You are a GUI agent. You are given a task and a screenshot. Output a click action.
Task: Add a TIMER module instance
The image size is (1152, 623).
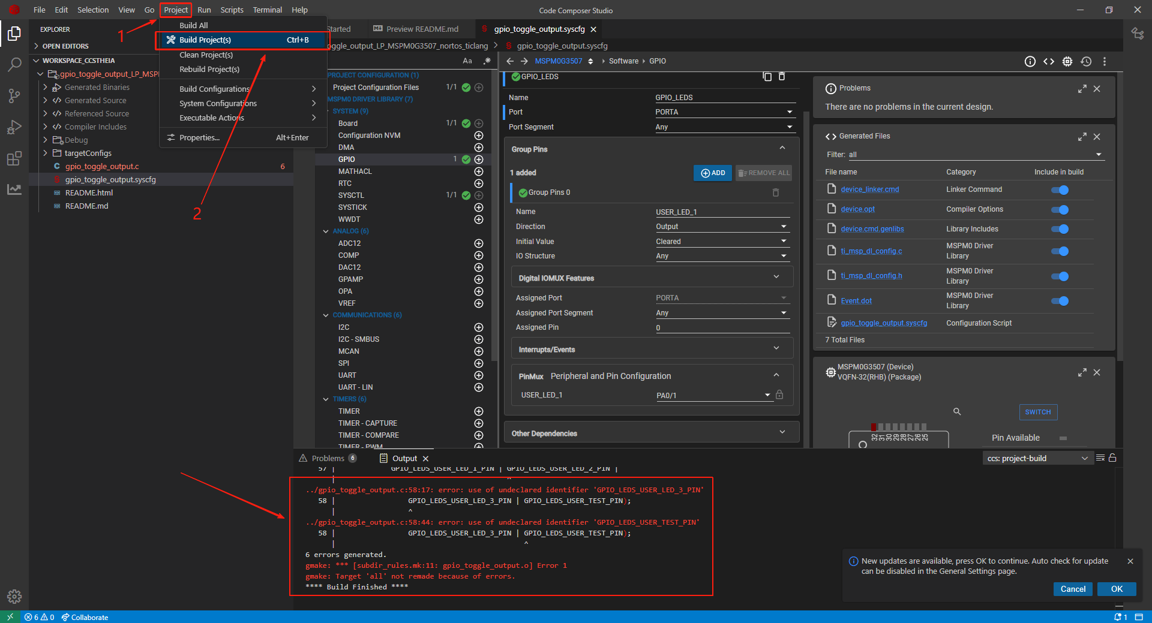tap(479, 411)
